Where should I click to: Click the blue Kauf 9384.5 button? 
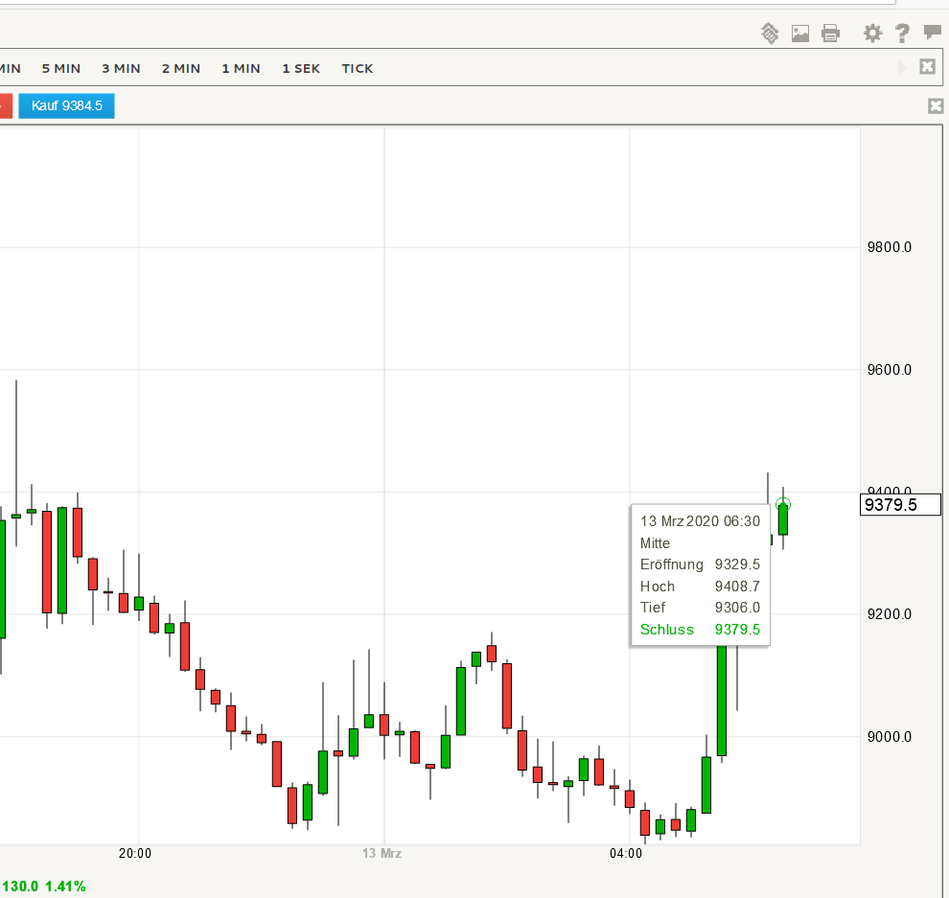[66, 105]
